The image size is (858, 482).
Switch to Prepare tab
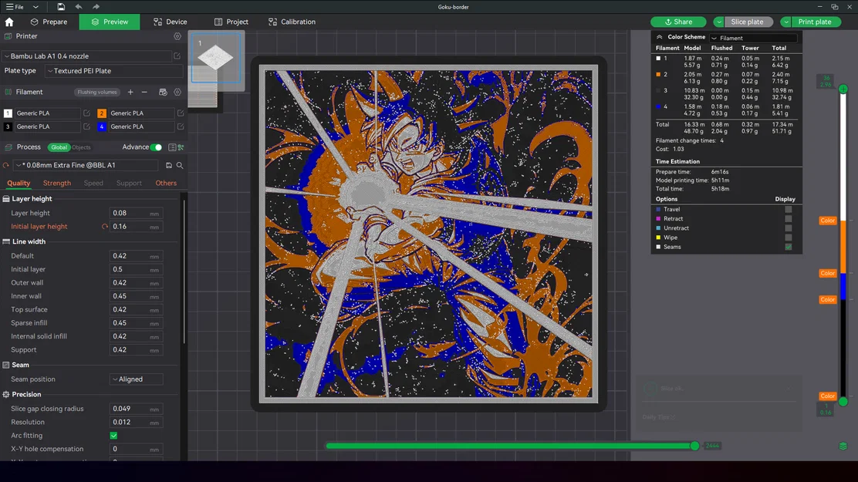49,22
